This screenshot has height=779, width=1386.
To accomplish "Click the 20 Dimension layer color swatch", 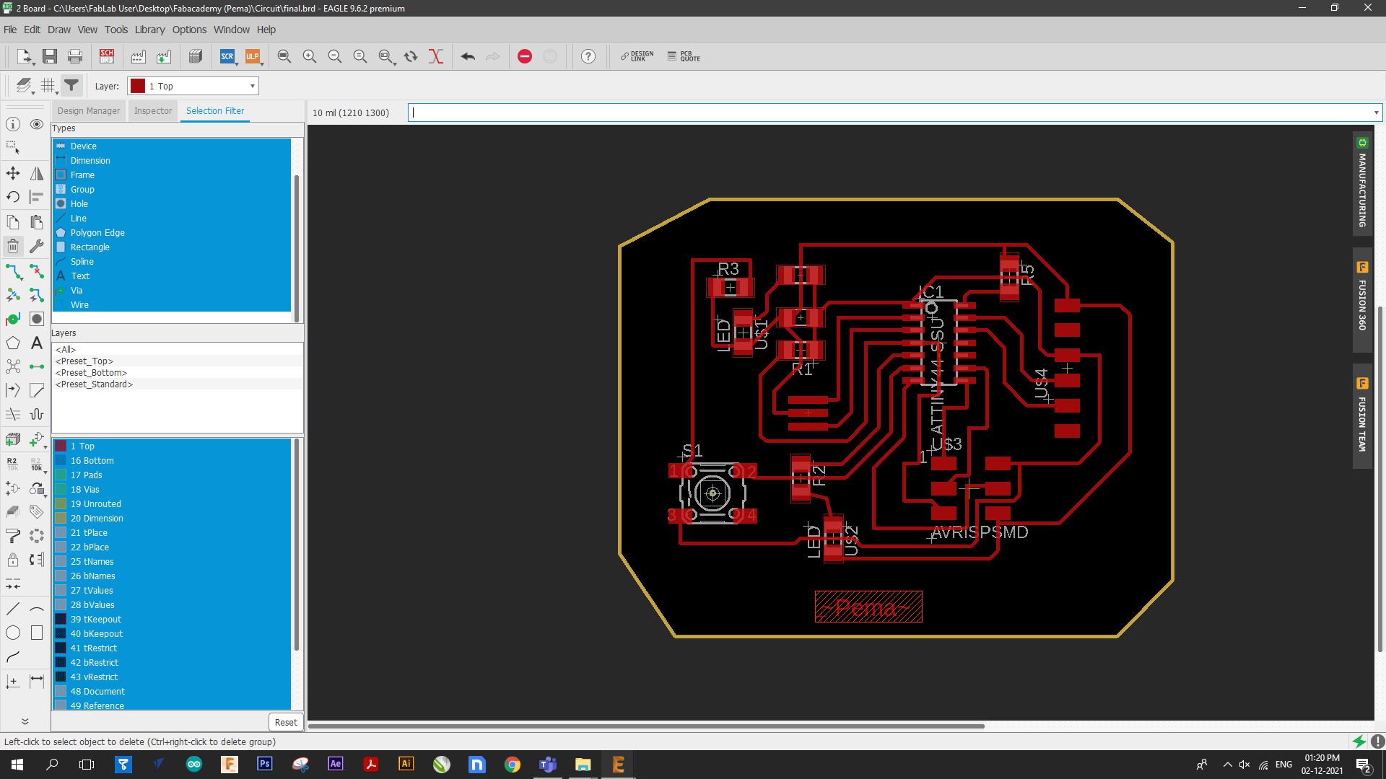I will point(61,518).
